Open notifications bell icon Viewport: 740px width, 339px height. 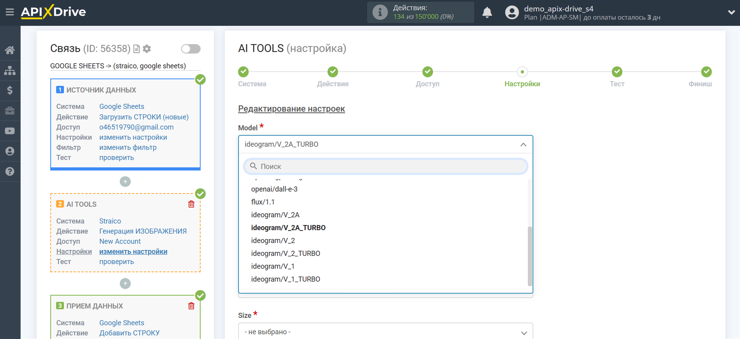tap(487, 13)
